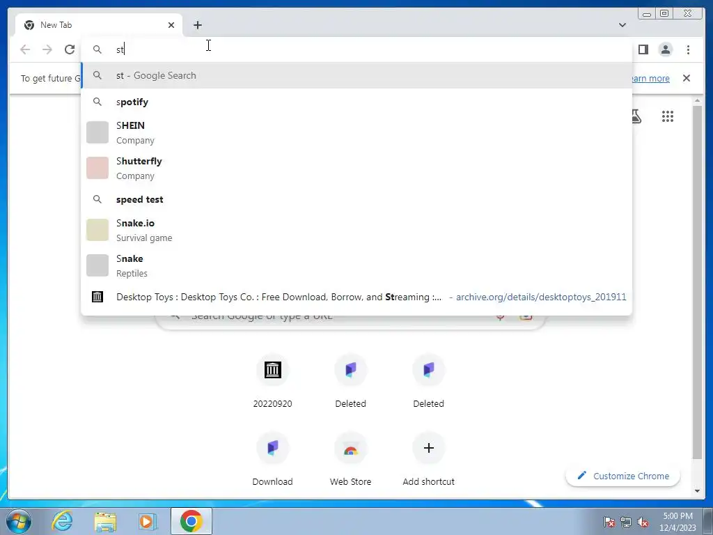Viewport: 713px width, 535px height.
Task: Open the taskbar clock showing 5:00 PM
Action: pos(677,522)
